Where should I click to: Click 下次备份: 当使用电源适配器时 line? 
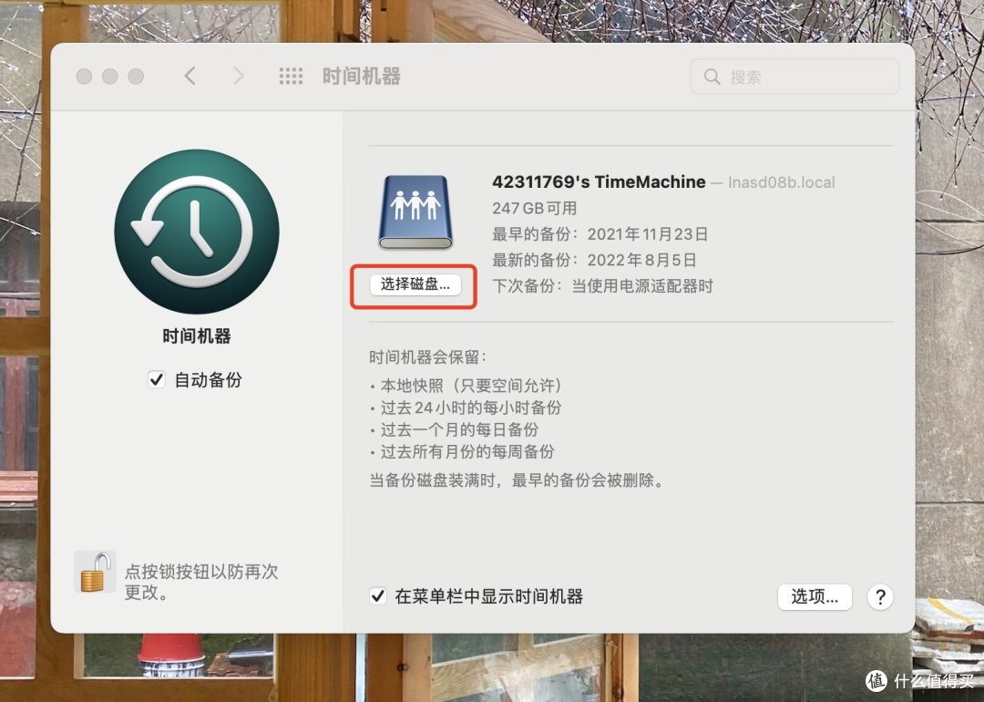602,286
